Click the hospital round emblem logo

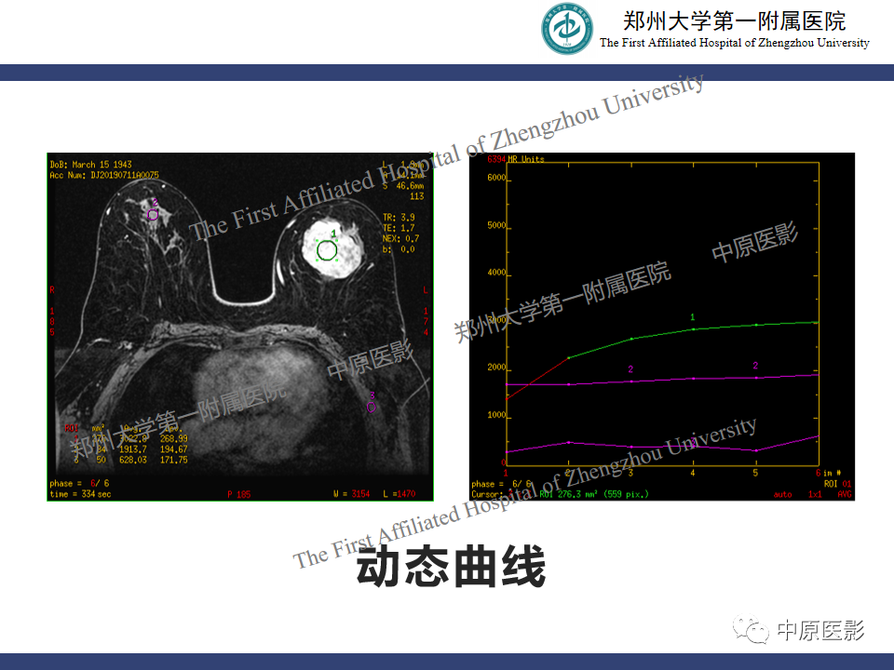pos(567,29)
